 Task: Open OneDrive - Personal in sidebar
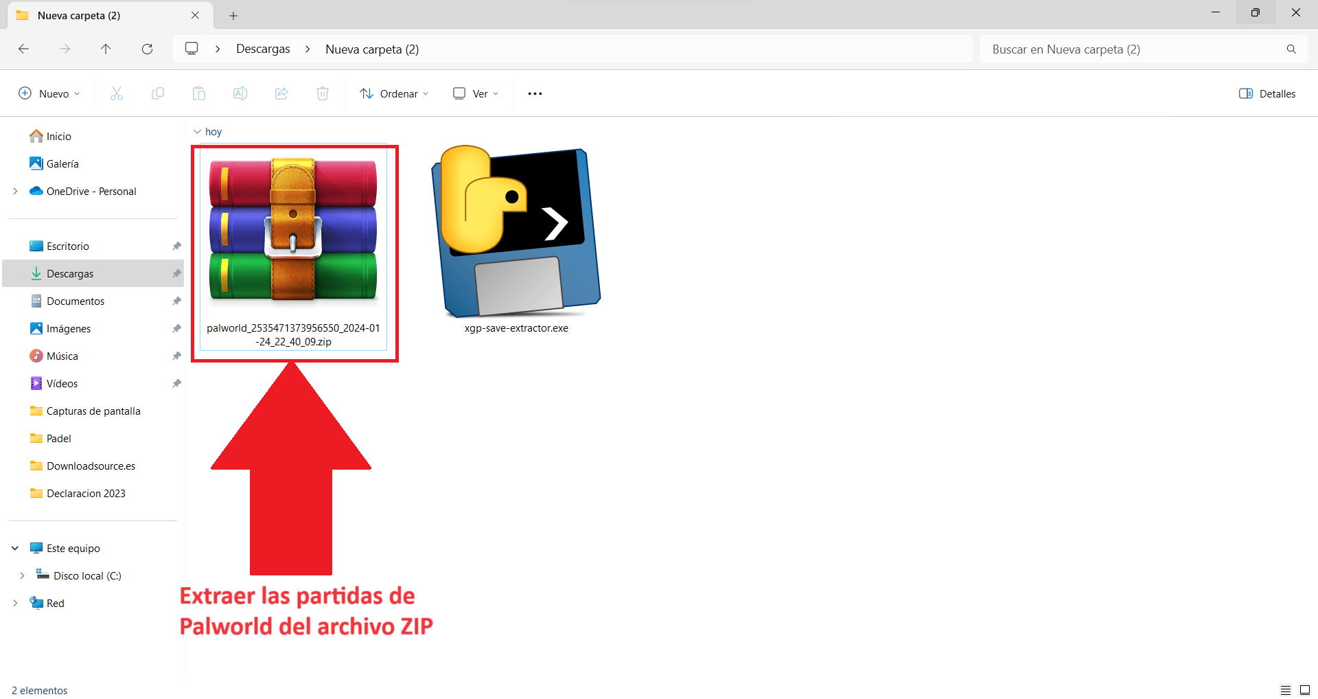(x=83, y=191)
